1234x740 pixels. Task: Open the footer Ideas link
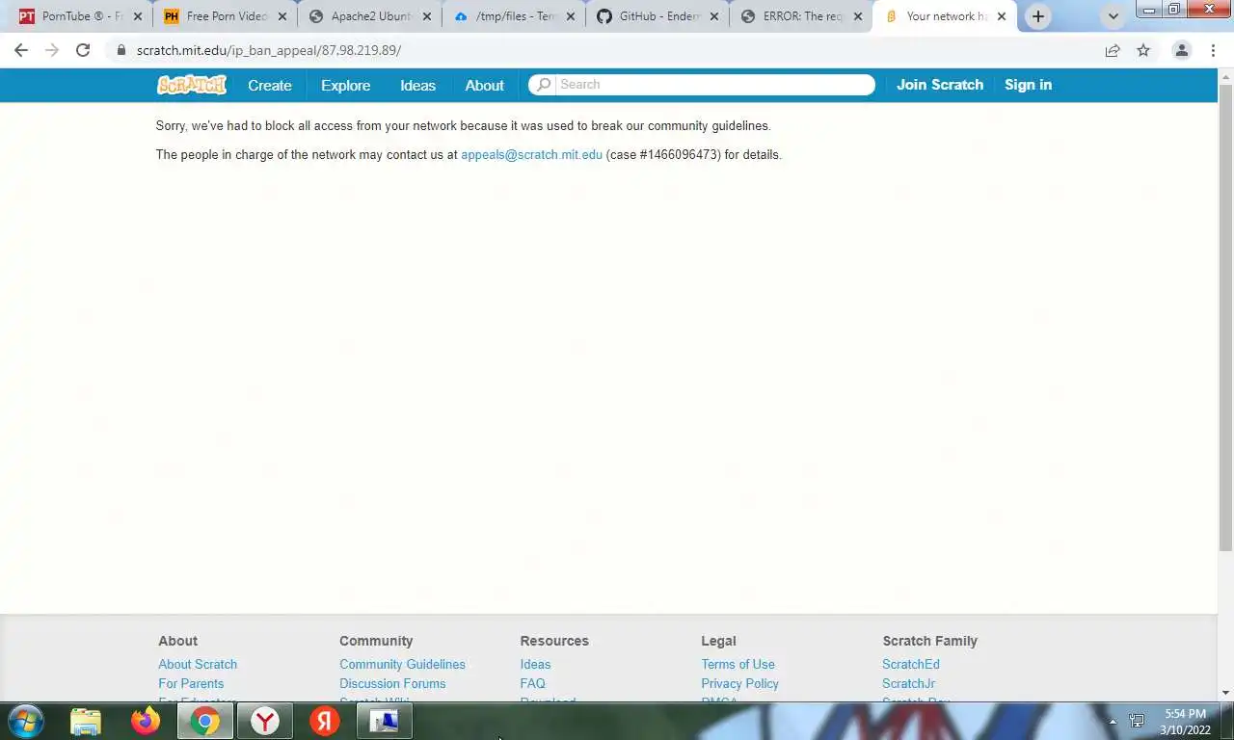point(535,664)
